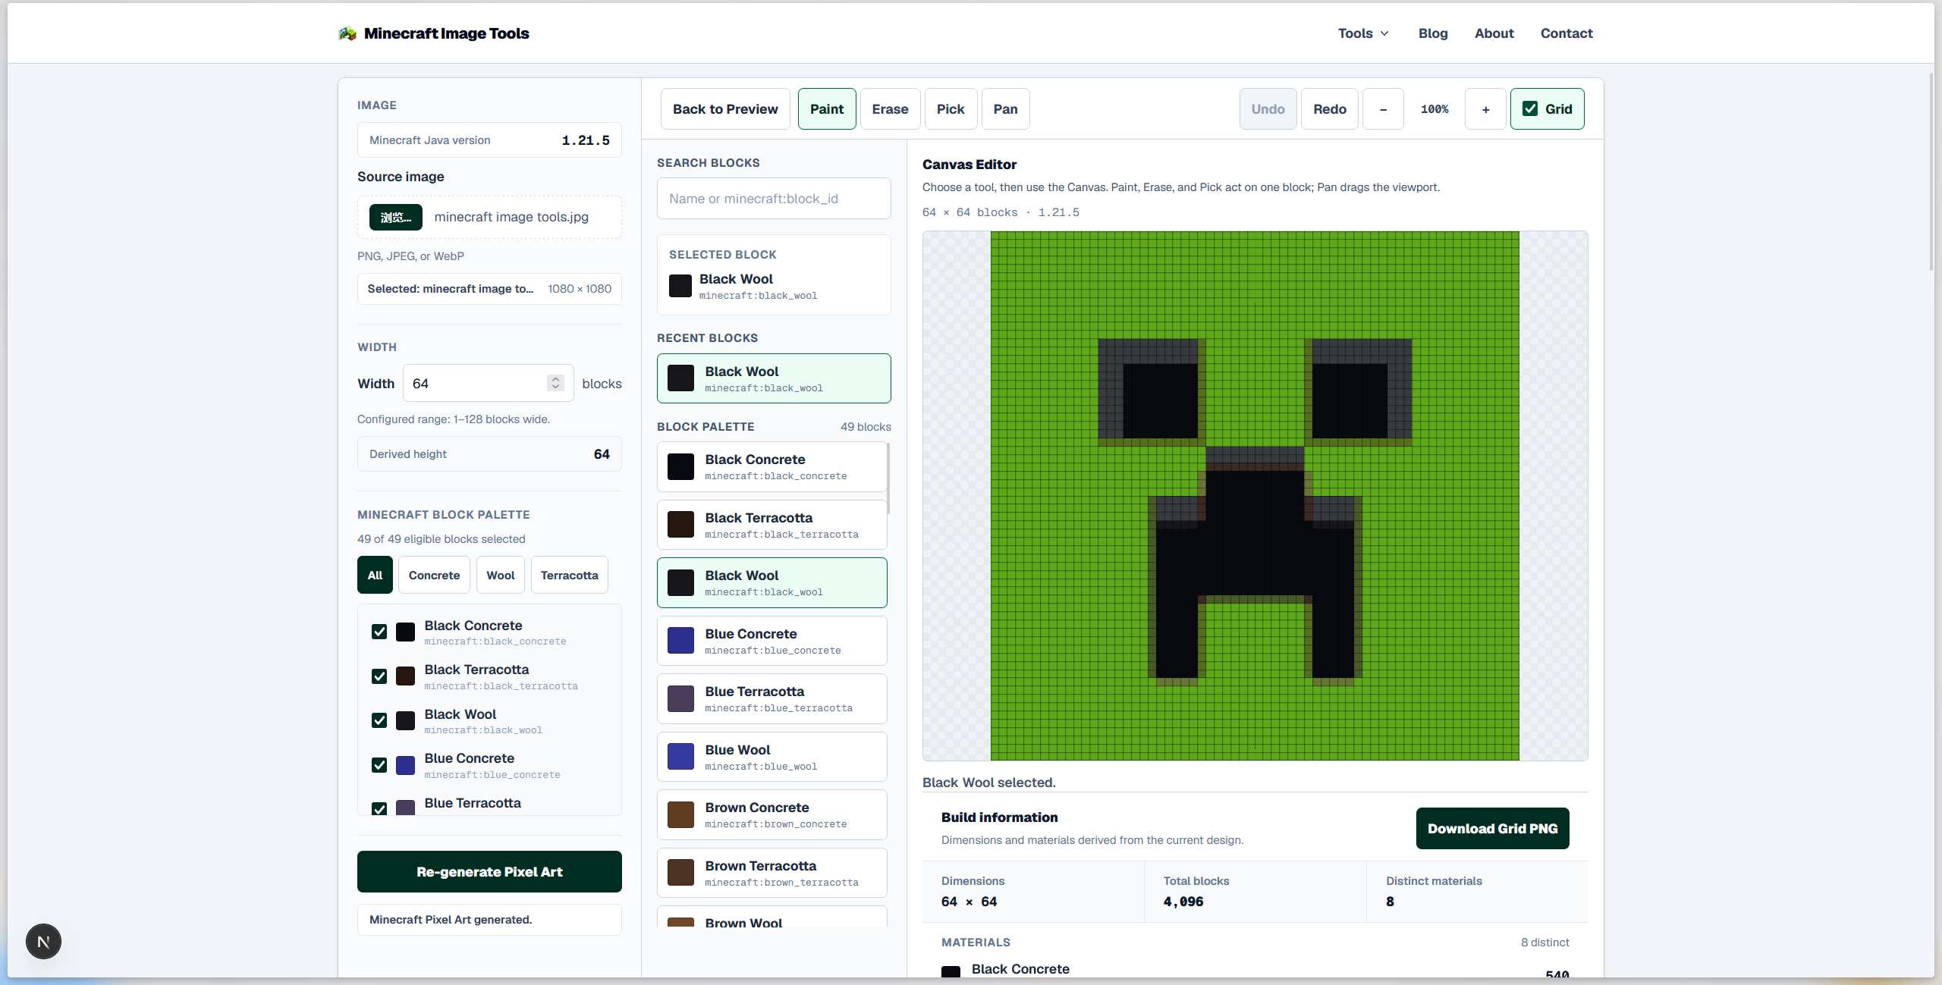Zoom in with the plus button

[1485, 108]
